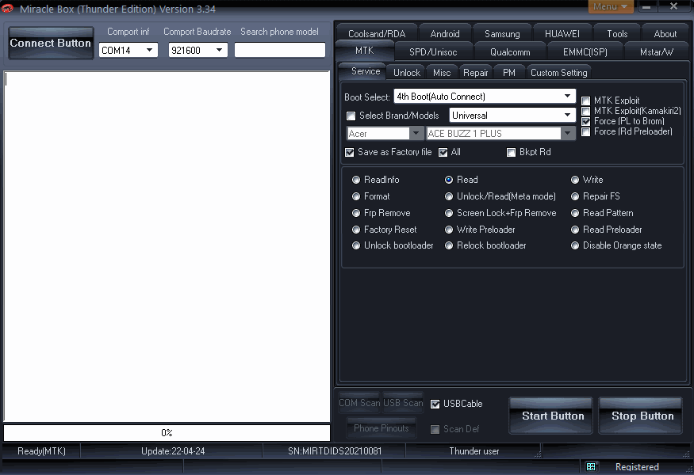694x475 pixels.
Task: Select the Frp Remove radio option
Action: pyautogui.click(x=356, y=213)
